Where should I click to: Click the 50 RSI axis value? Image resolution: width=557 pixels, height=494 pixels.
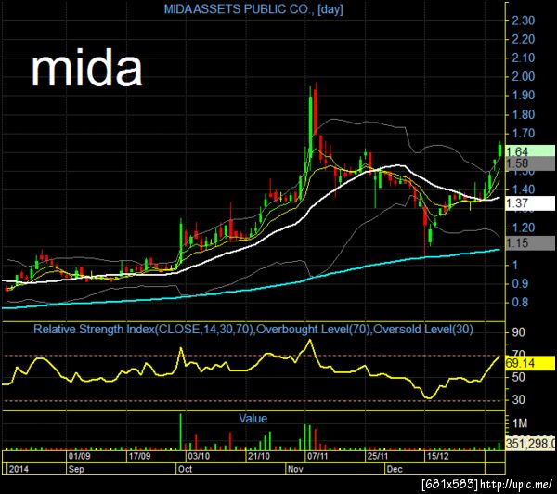click(x=518, y=377)
